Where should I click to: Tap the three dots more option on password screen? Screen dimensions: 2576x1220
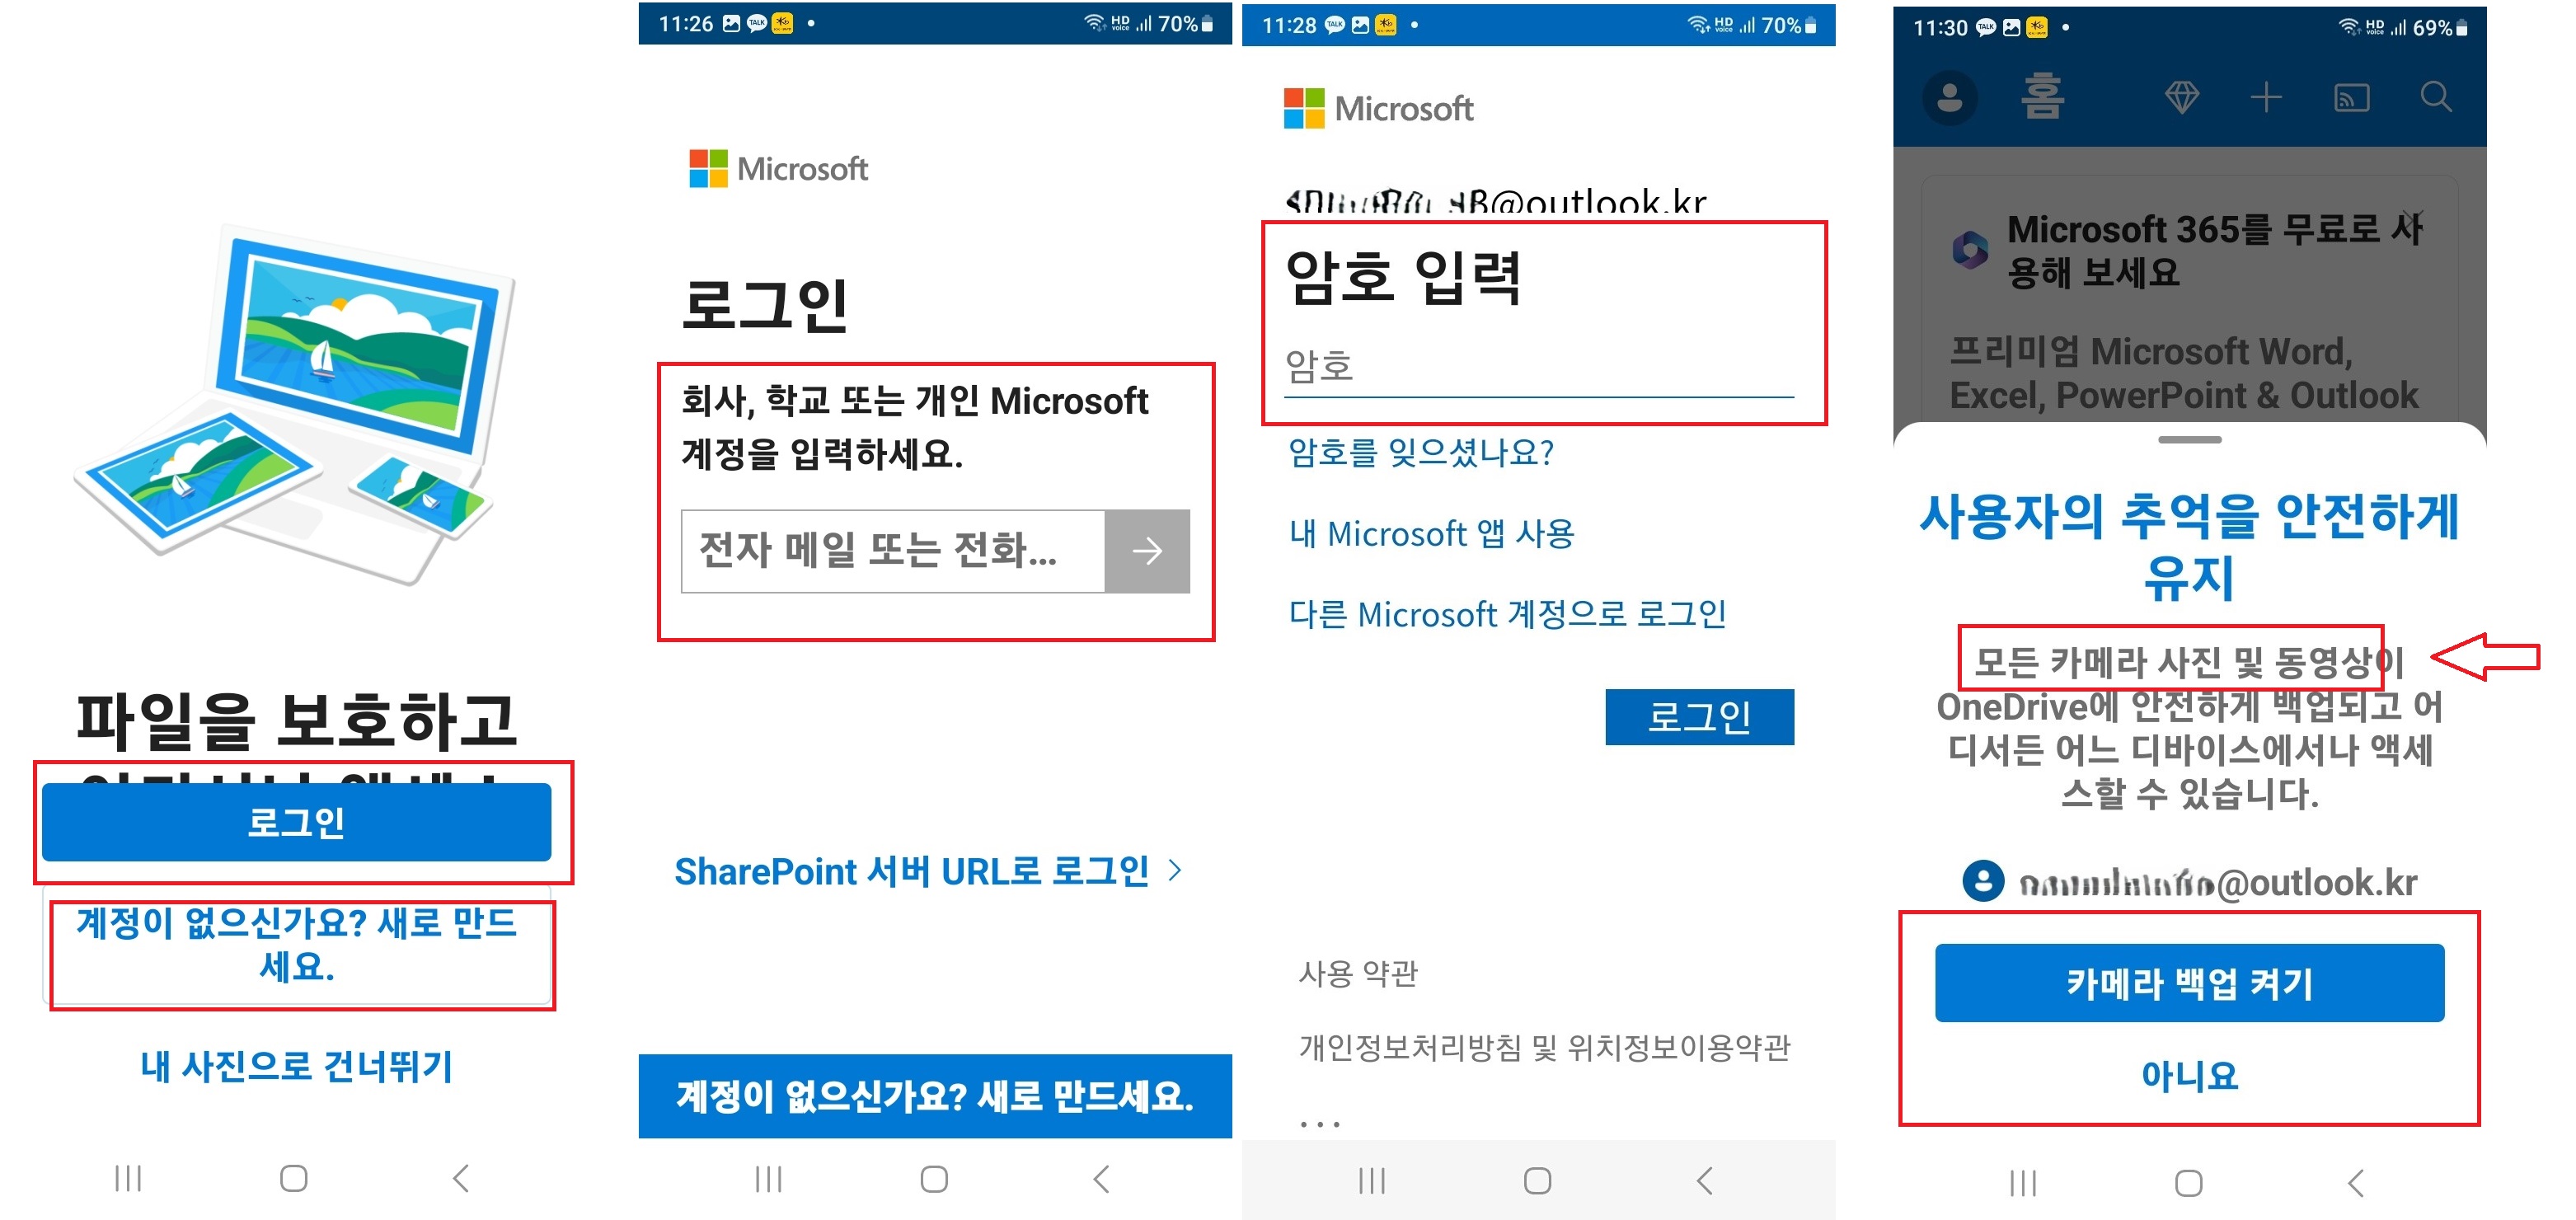[x=1320, y=1124]
